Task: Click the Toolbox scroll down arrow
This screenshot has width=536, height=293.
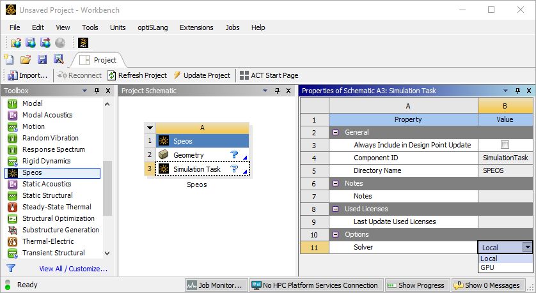Action: (x=107, y=253)
